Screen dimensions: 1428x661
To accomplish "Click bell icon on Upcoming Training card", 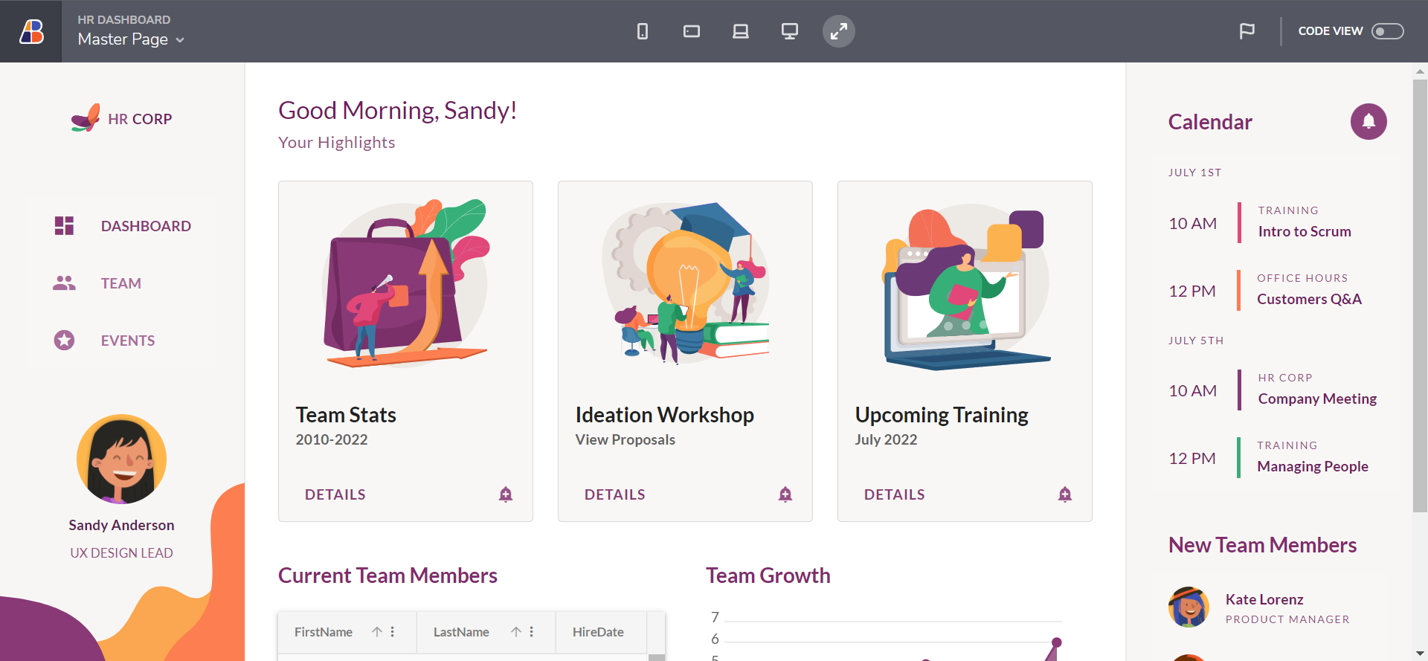I will (1065, 494).
